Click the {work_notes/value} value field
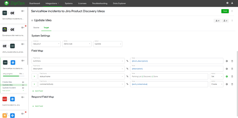The height and width of the screenshot is (118, 238). (x=169, y=84)
